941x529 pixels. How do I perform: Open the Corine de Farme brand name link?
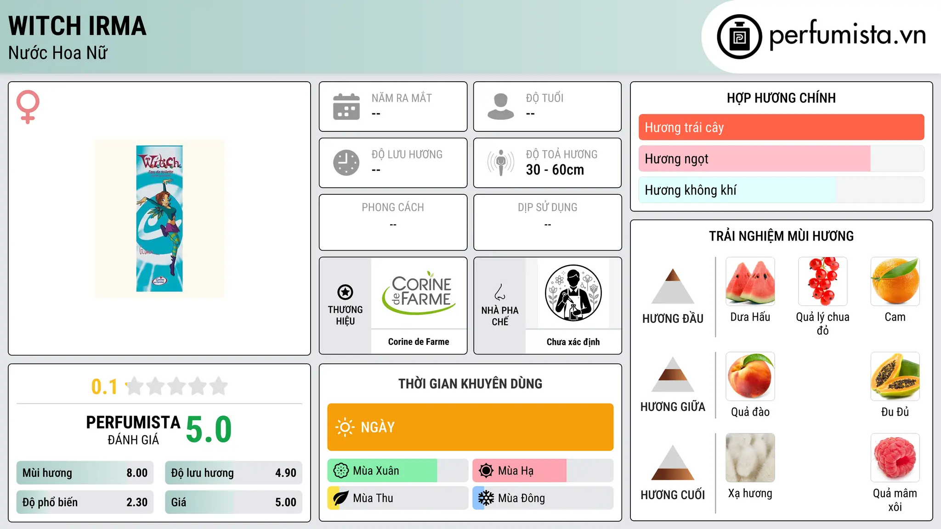coord(419,342)
